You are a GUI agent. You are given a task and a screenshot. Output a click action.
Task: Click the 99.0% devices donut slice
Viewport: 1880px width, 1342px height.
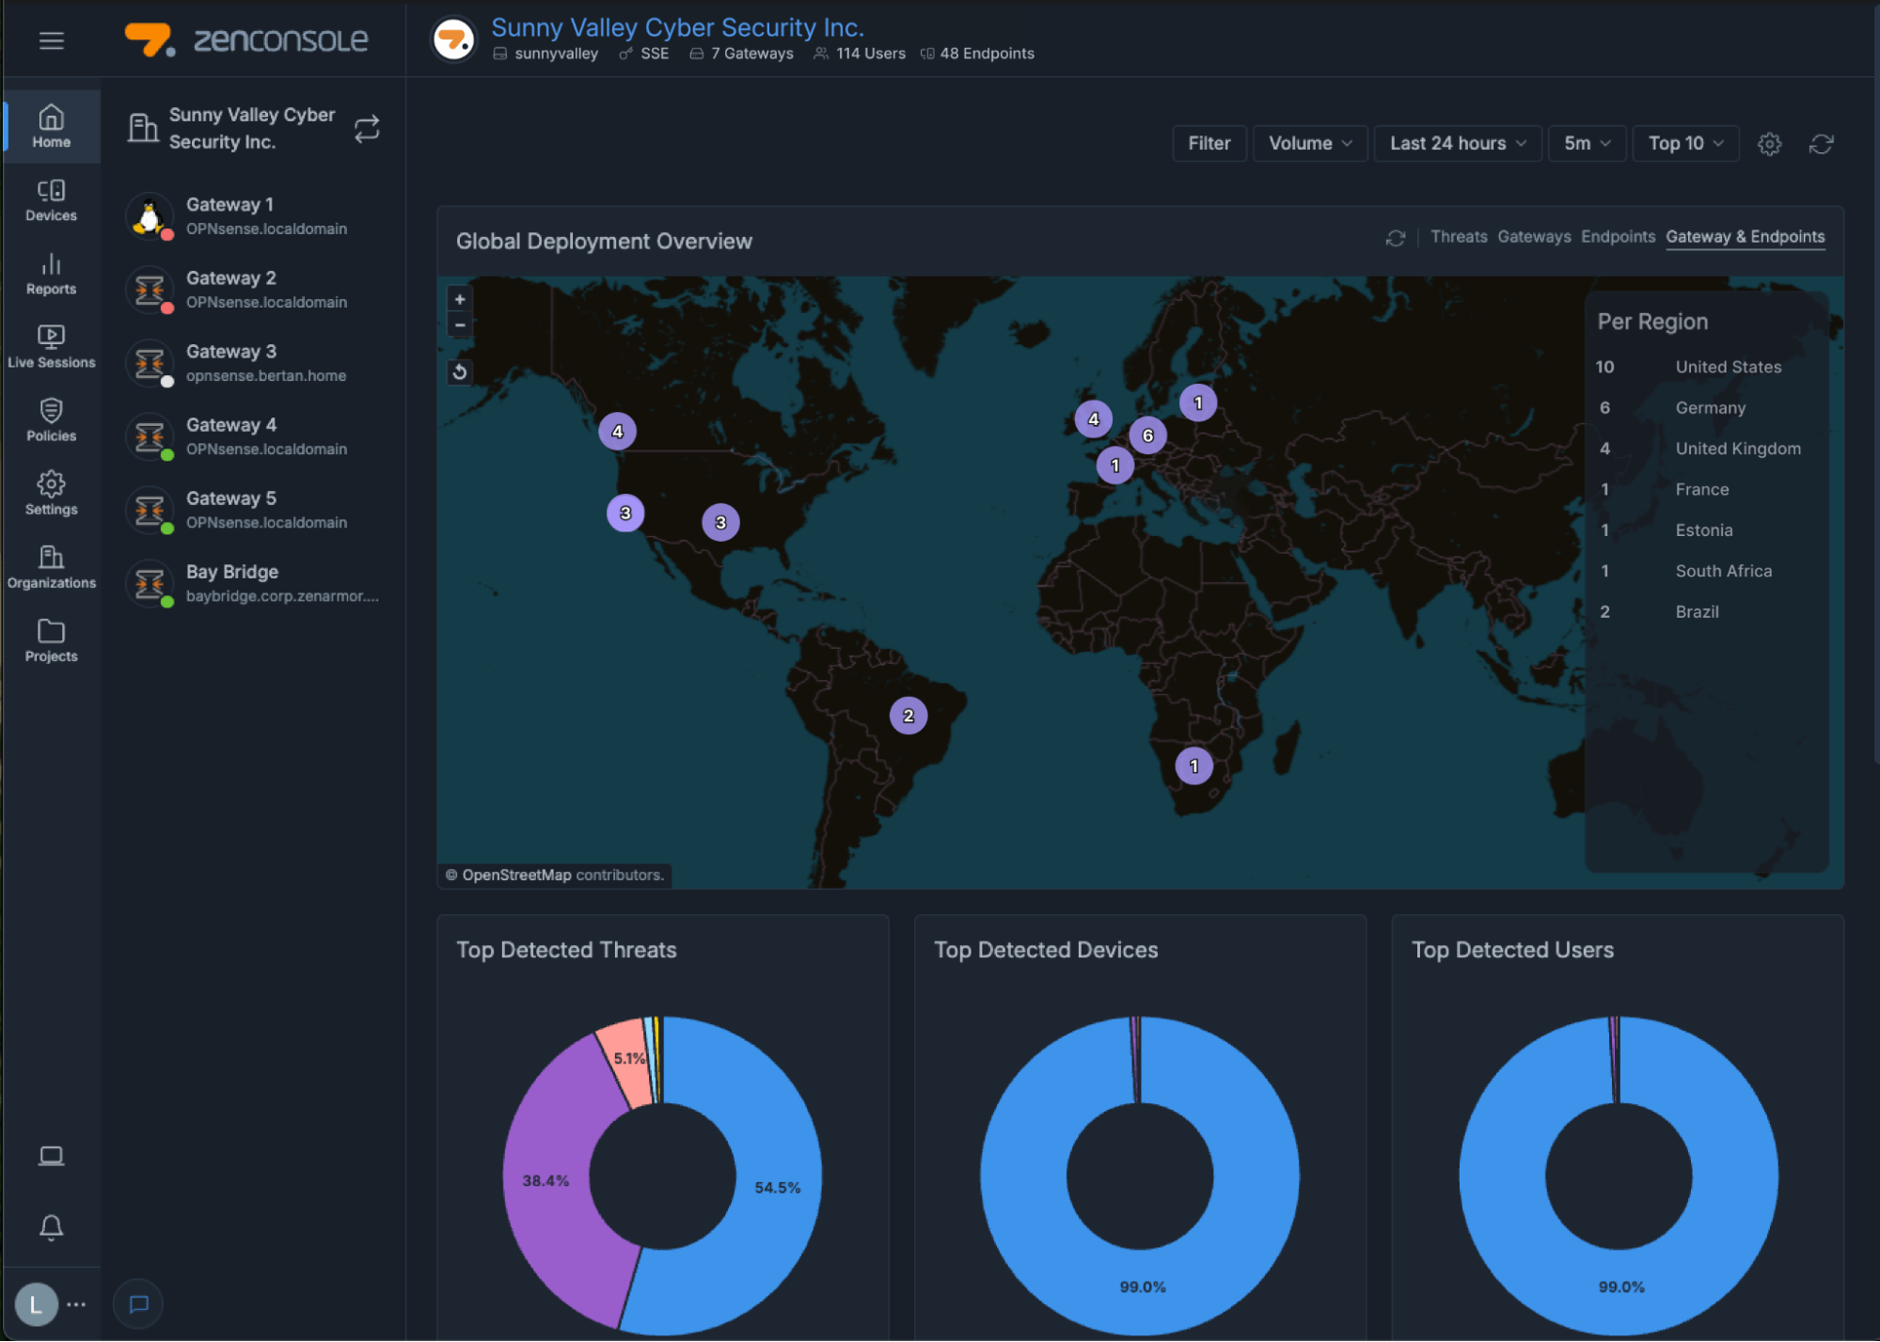[x=1142, y=1287]
